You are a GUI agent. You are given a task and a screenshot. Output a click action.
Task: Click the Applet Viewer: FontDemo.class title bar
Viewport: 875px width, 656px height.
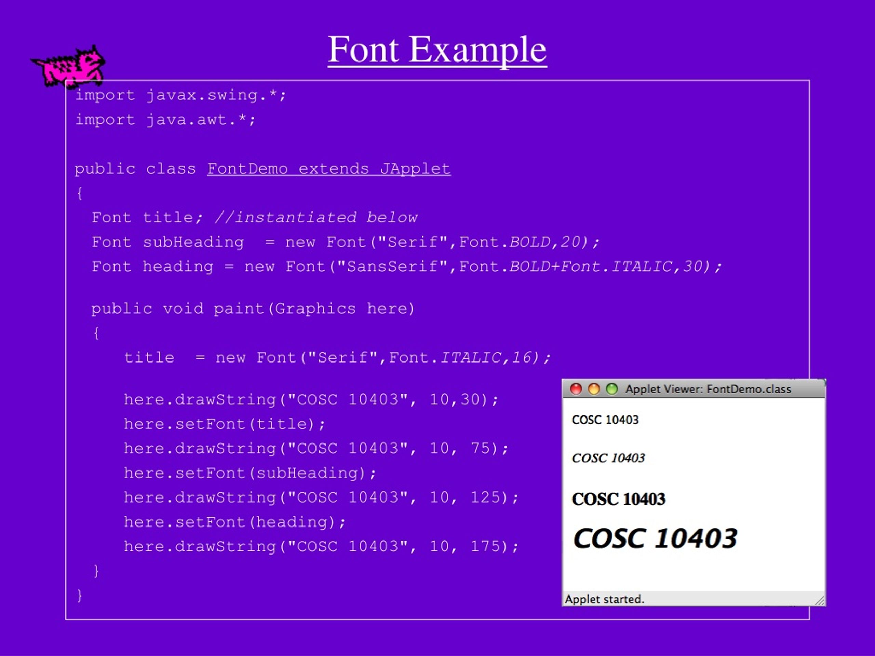694,389
